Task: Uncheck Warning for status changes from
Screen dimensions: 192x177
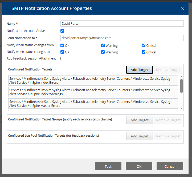Action: tap(103, 45)
